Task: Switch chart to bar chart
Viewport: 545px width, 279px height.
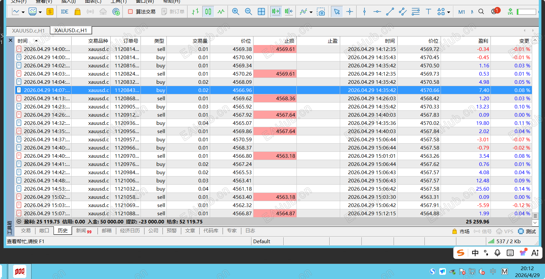Action: (x=195, y=12)
